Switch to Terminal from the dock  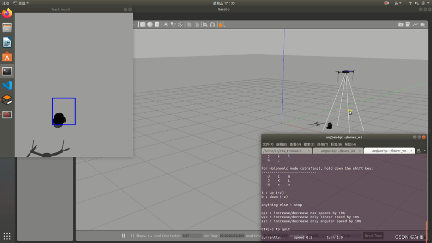7,71
